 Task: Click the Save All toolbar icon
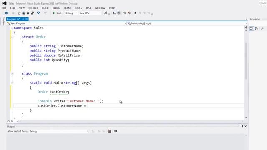tap(33, 13)
